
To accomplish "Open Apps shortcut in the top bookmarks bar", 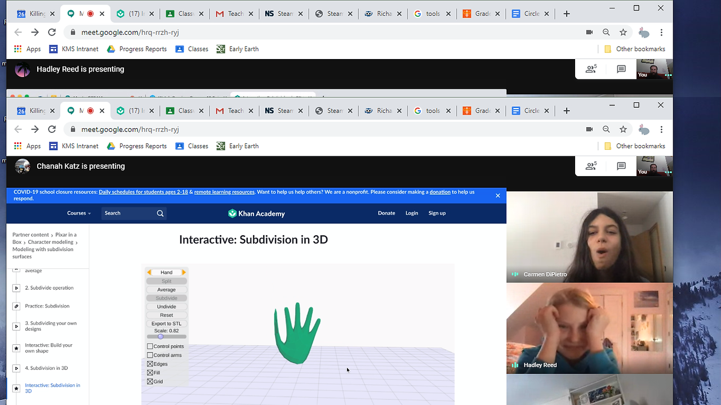I will [x=28, y=49].
